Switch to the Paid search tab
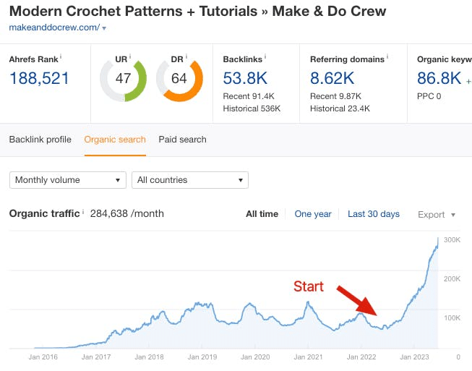Viewport: 472px width, 371px height. (x=182, y=140)
